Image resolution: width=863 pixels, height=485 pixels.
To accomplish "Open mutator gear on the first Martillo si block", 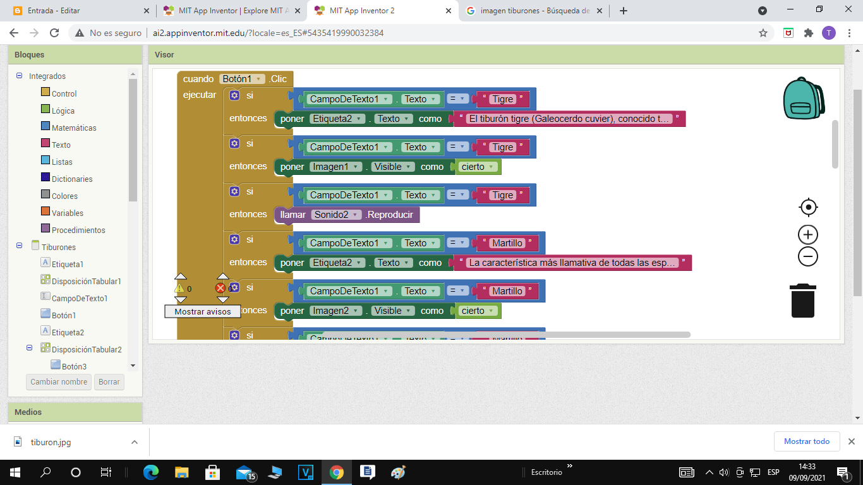I will pyautogui.click(x=234, y=239).
